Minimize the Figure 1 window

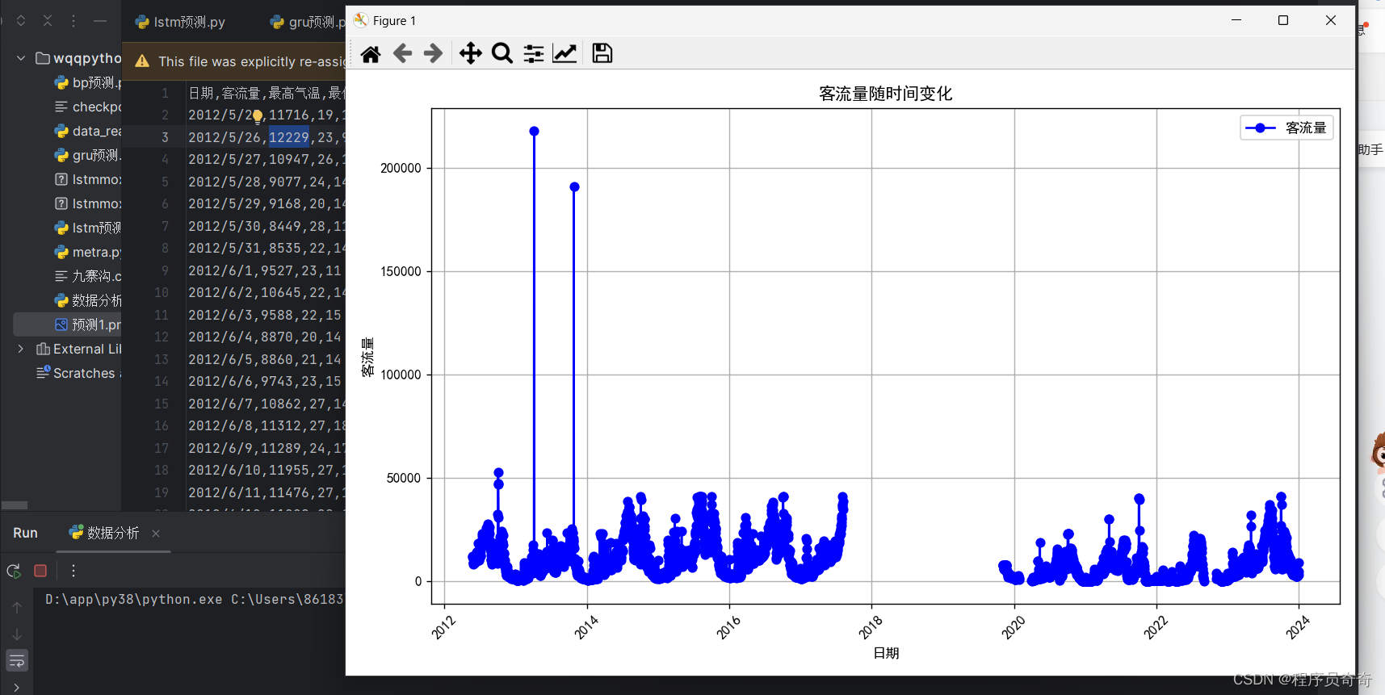(x=1236, y=20)
